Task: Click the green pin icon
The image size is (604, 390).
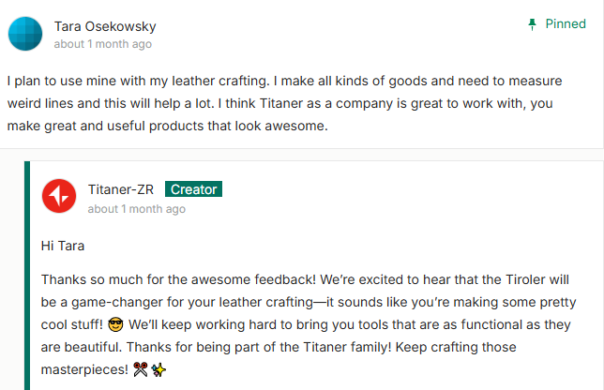Action: click(532, 24)
